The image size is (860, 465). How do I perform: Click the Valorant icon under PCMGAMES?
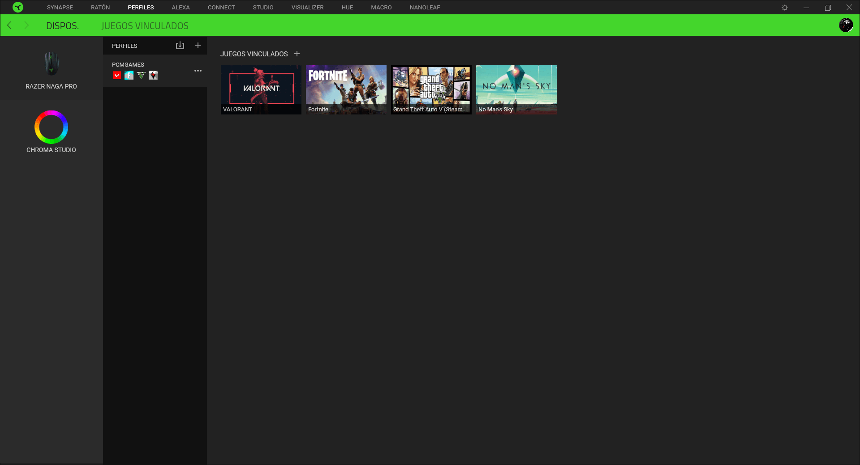(x=117, y=75)
